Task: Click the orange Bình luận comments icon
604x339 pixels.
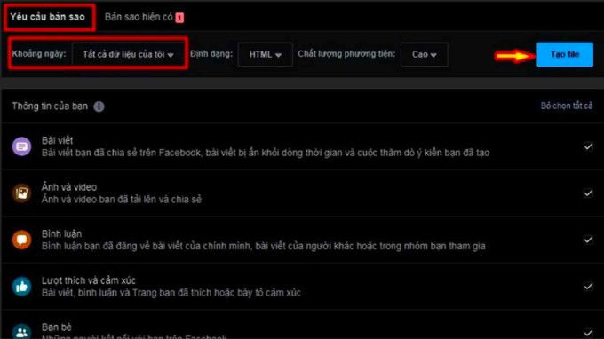Action: 21,240
